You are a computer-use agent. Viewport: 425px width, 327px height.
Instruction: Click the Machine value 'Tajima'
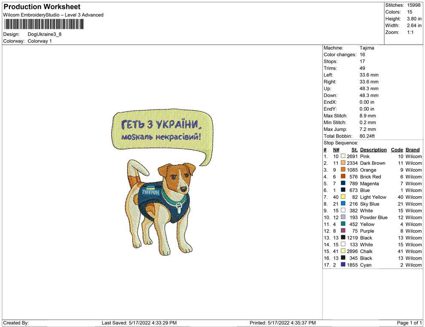(367, 48)
